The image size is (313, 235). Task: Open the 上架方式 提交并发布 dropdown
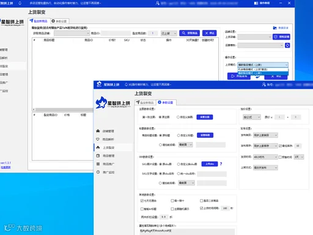[265, 168]
